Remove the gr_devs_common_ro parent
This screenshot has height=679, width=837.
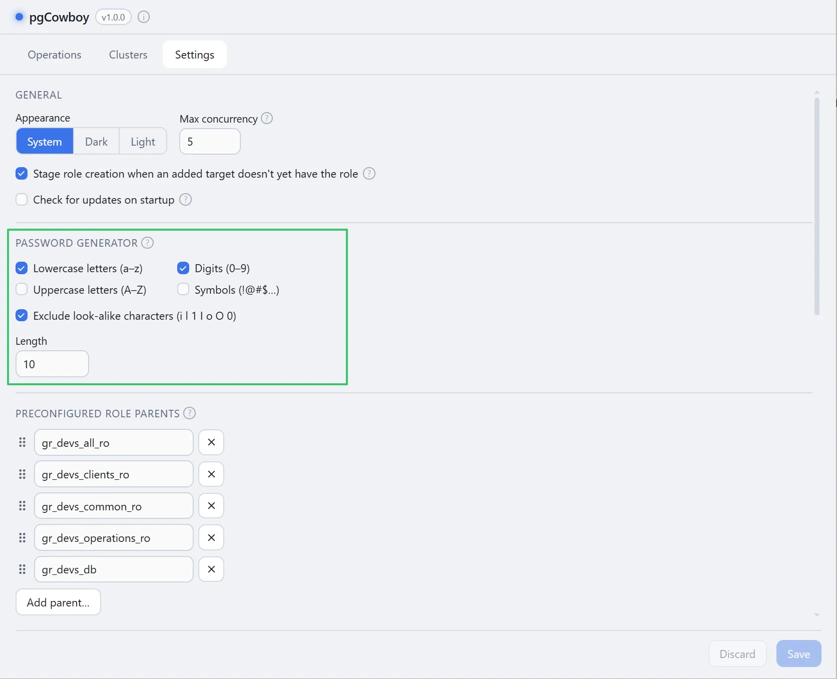(211, 506)
